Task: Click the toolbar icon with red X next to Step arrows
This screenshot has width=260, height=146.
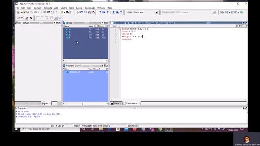Action: click(x=93, y=12)
